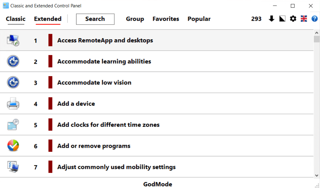This screenshot has width=320, height=188.
Task: Click the Add a device printer icon
Action: click(13, 104)
